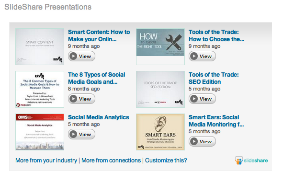The width and height of the screenshot is (283, 183).
Task: View 'Tools of the Trade: How to Choose the...' presentation
Action: 202,56
